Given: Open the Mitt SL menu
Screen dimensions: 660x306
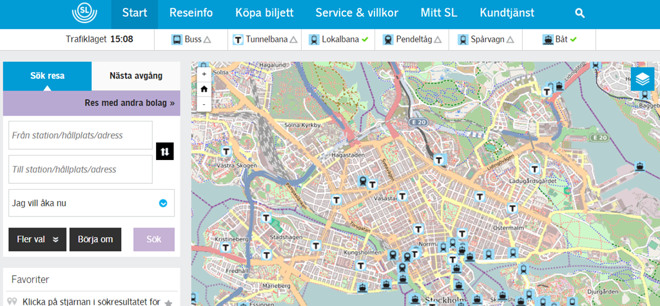Looking at the screenshot, I should pos(439,13).
